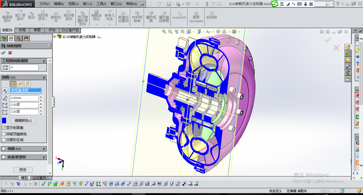The image size is (363, 195).
Task: Cancel section view with red X
Action: [x=10, y=53]
